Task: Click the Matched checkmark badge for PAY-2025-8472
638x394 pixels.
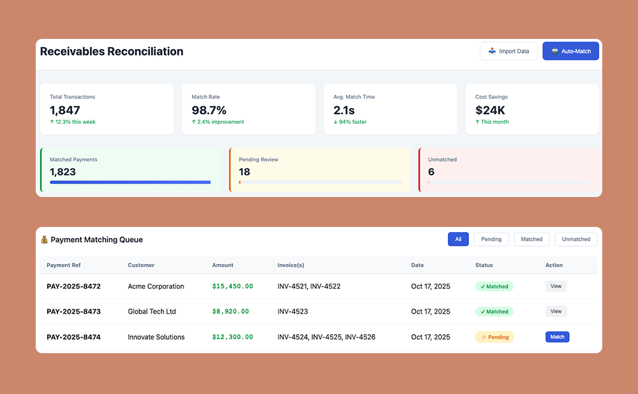Action: [x=494, y=286]
